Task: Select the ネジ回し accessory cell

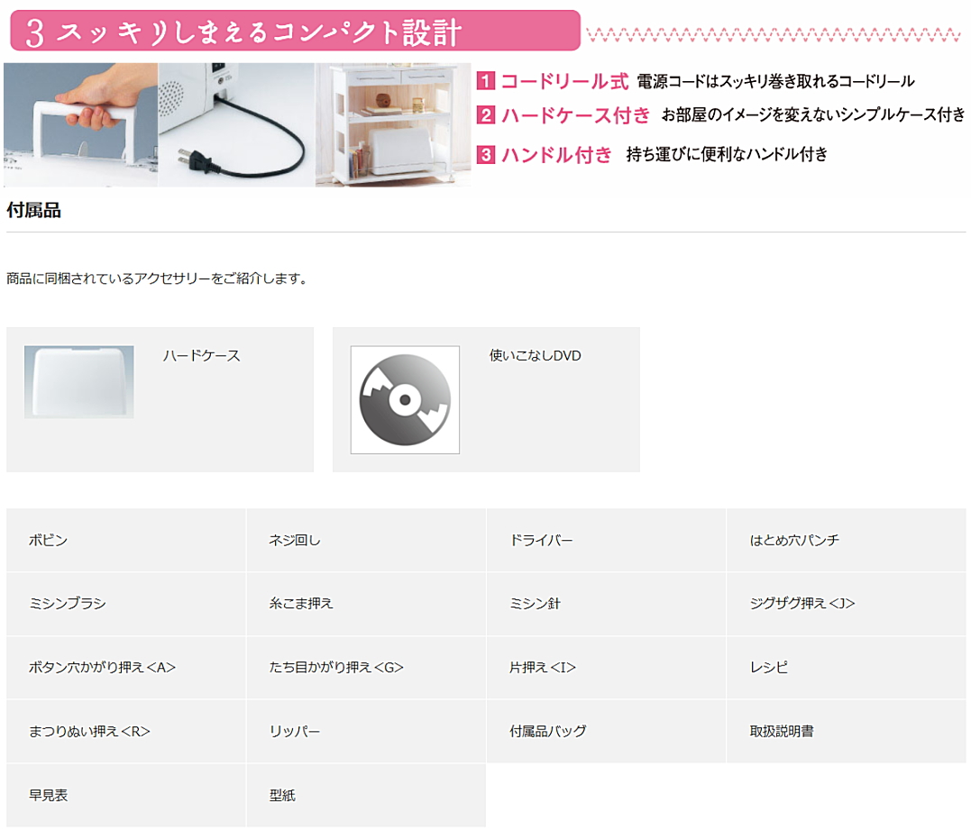Action: tap(366, 540)
